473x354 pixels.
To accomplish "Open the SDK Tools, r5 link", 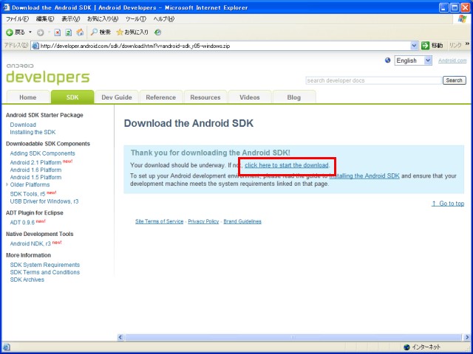I will [x=27, y=194].
